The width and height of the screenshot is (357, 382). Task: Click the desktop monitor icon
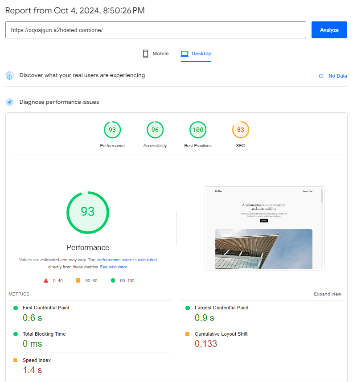tap(185, 53)
